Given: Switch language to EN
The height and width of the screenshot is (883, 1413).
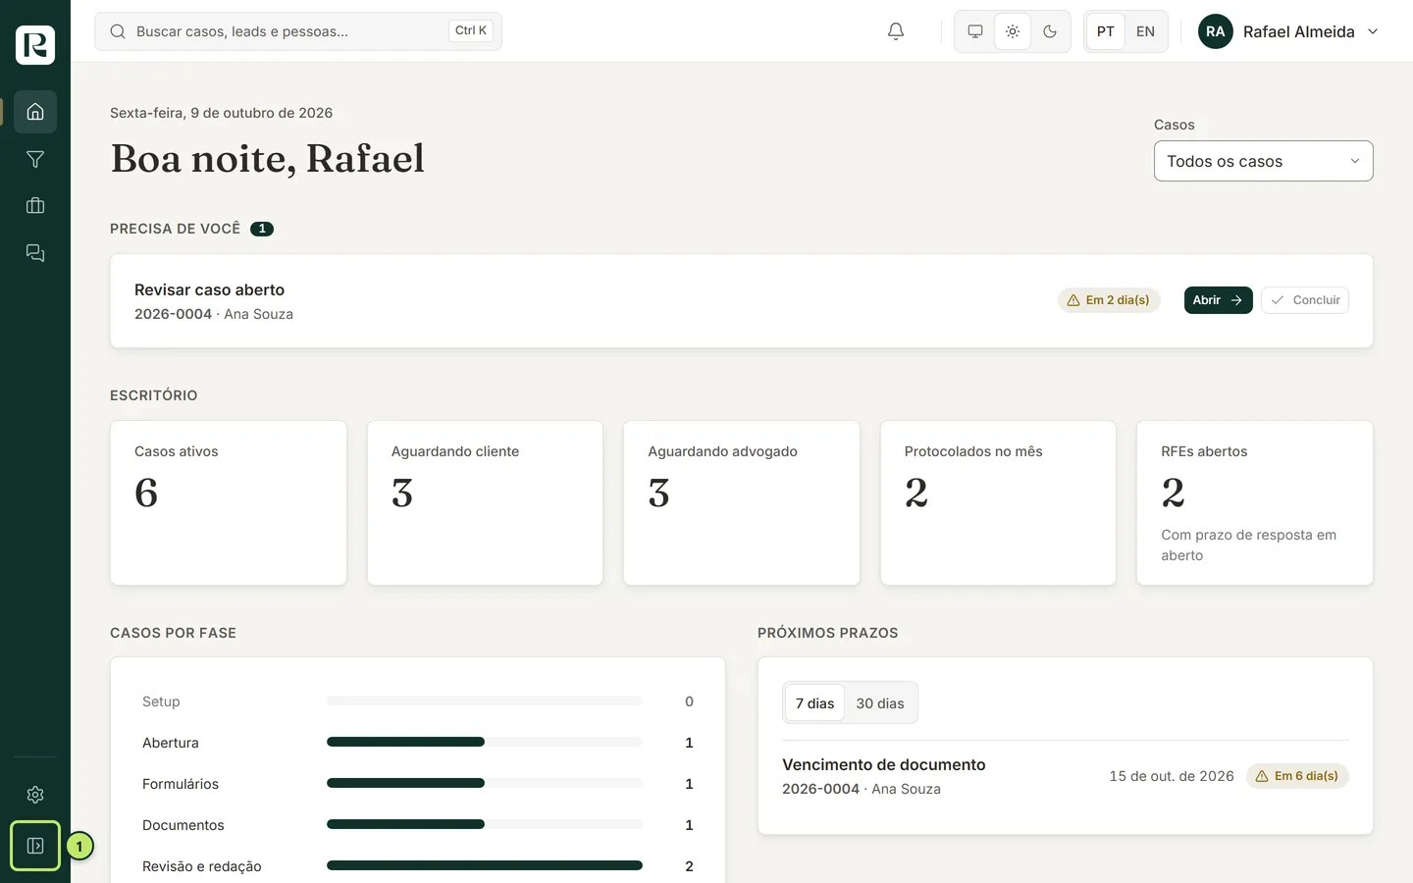Looking at the screenshot, I should tap(1145, 31).
